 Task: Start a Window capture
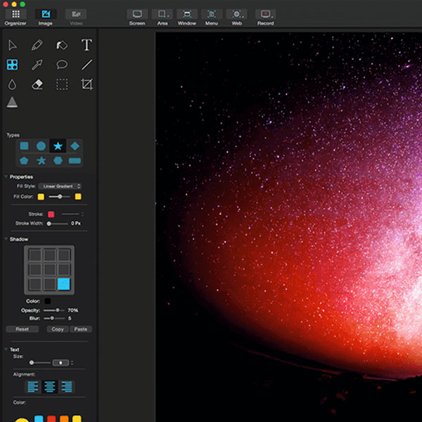(x=187, y=17)
